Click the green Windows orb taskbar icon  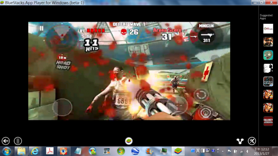point(121,151)
